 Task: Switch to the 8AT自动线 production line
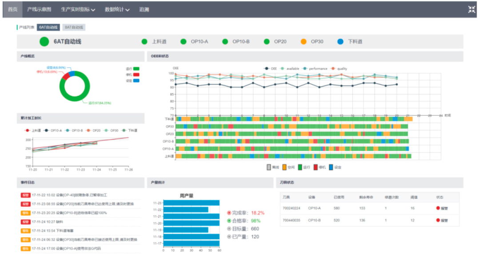[74, 28]
